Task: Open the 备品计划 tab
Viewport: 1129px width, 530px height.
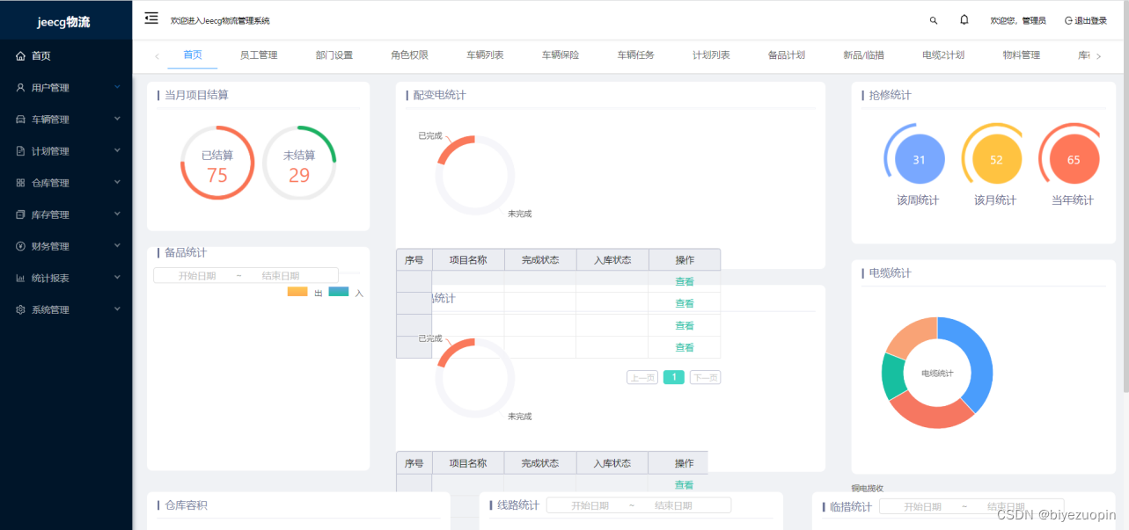Action: 787,54
